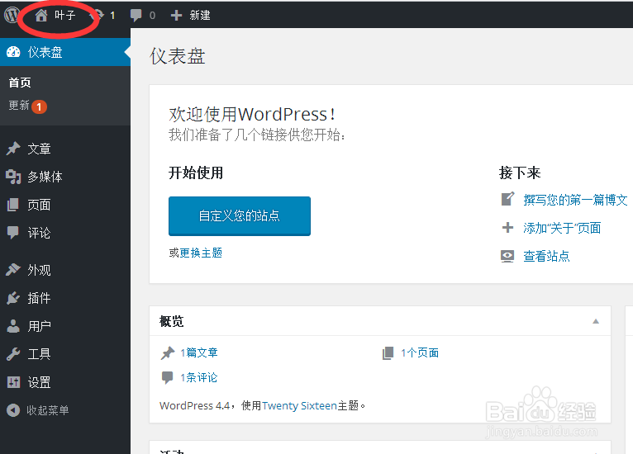Open the 添加"关于"页面 link

point(562,228)
